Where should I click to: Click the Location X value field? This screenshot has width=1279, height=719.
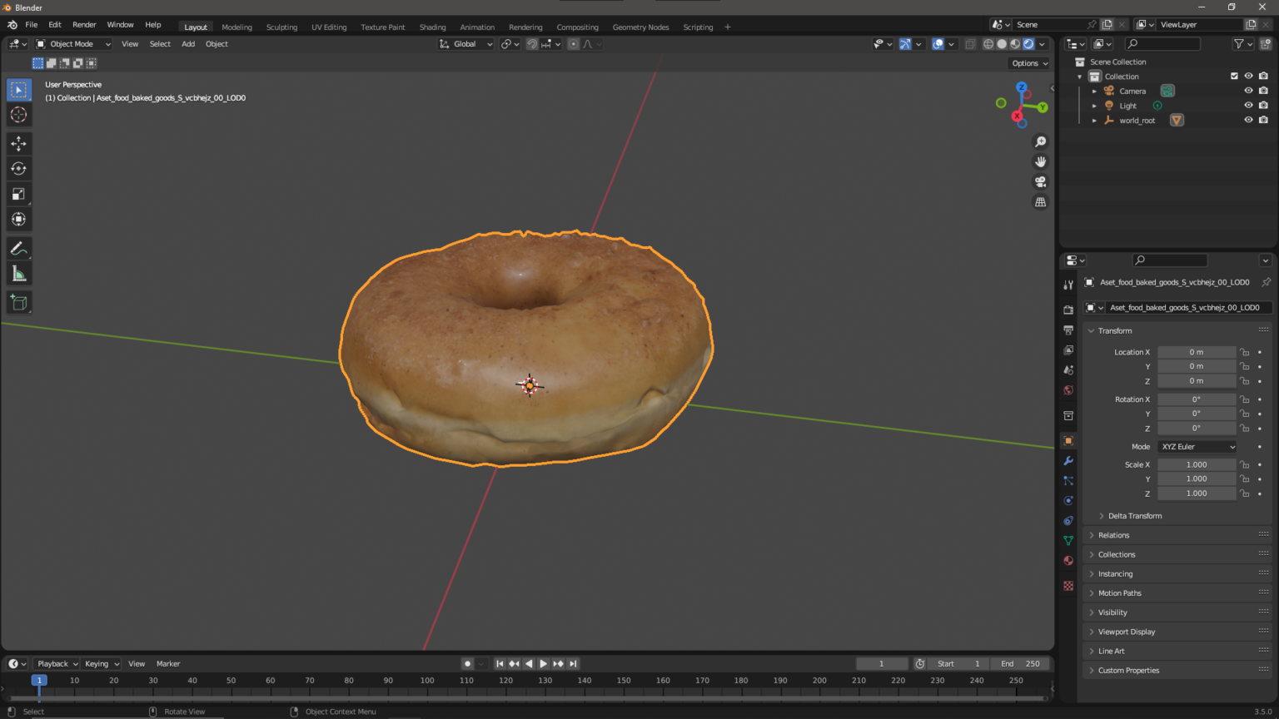click(x=1197, y=351)
